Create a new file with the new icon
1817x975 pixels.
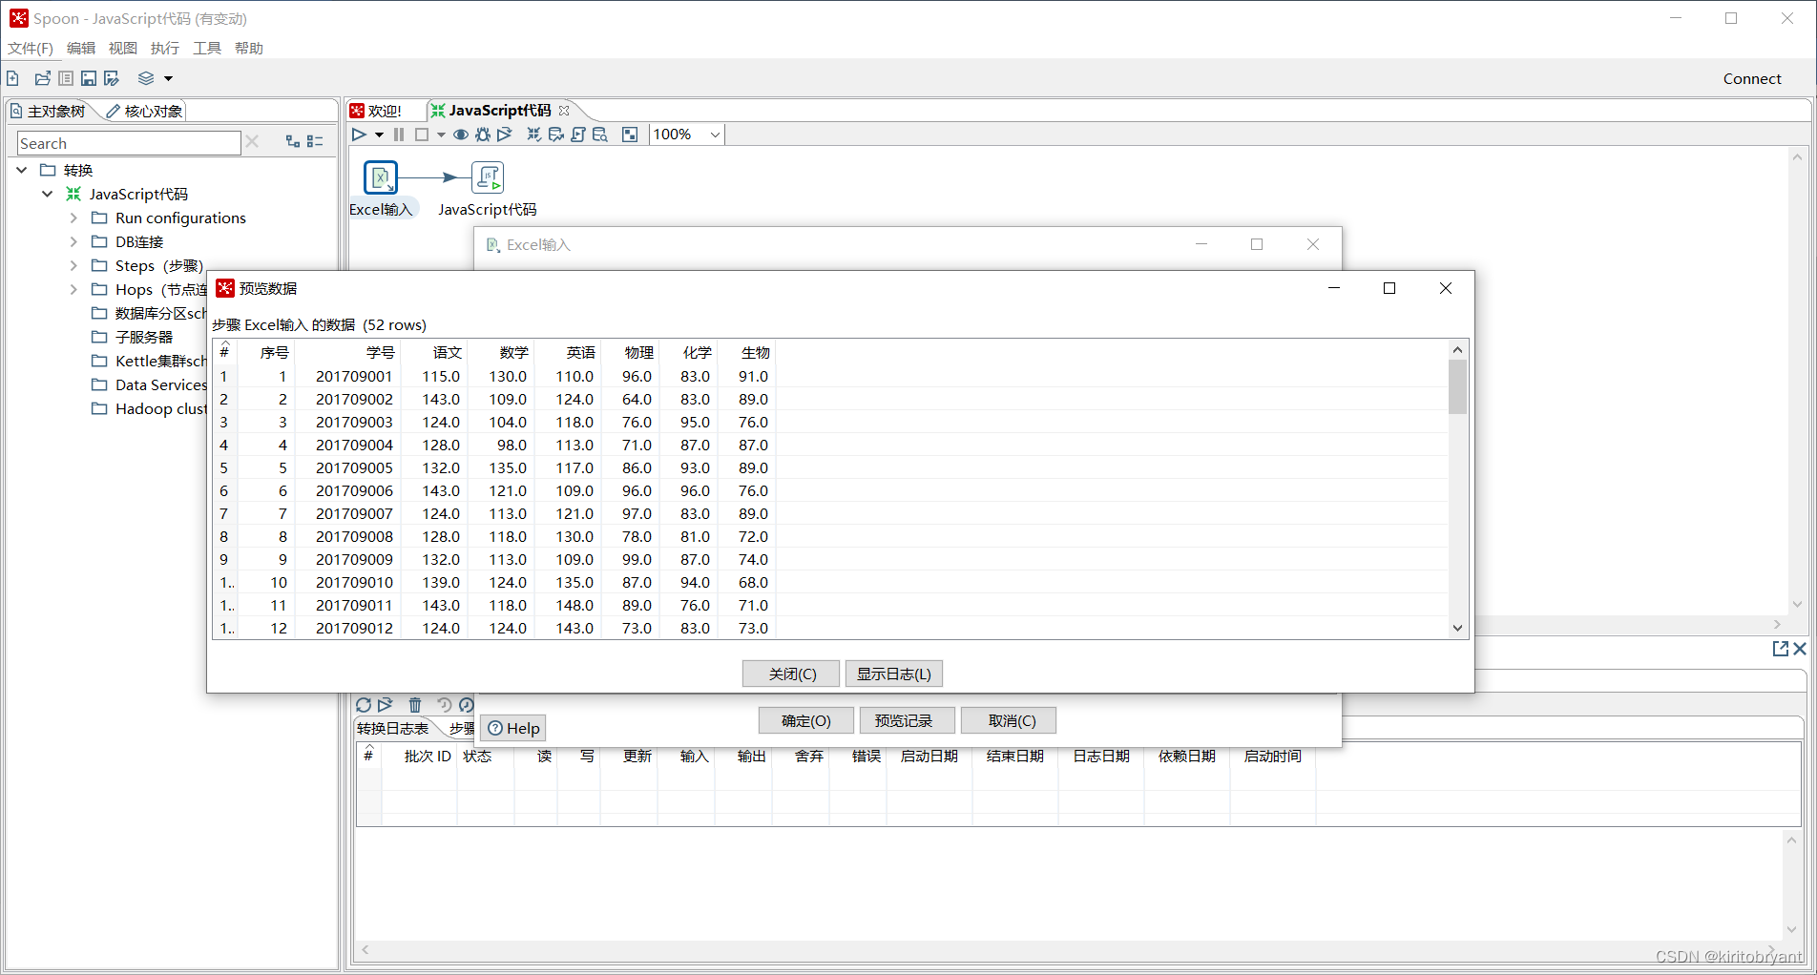click(12, 78)
